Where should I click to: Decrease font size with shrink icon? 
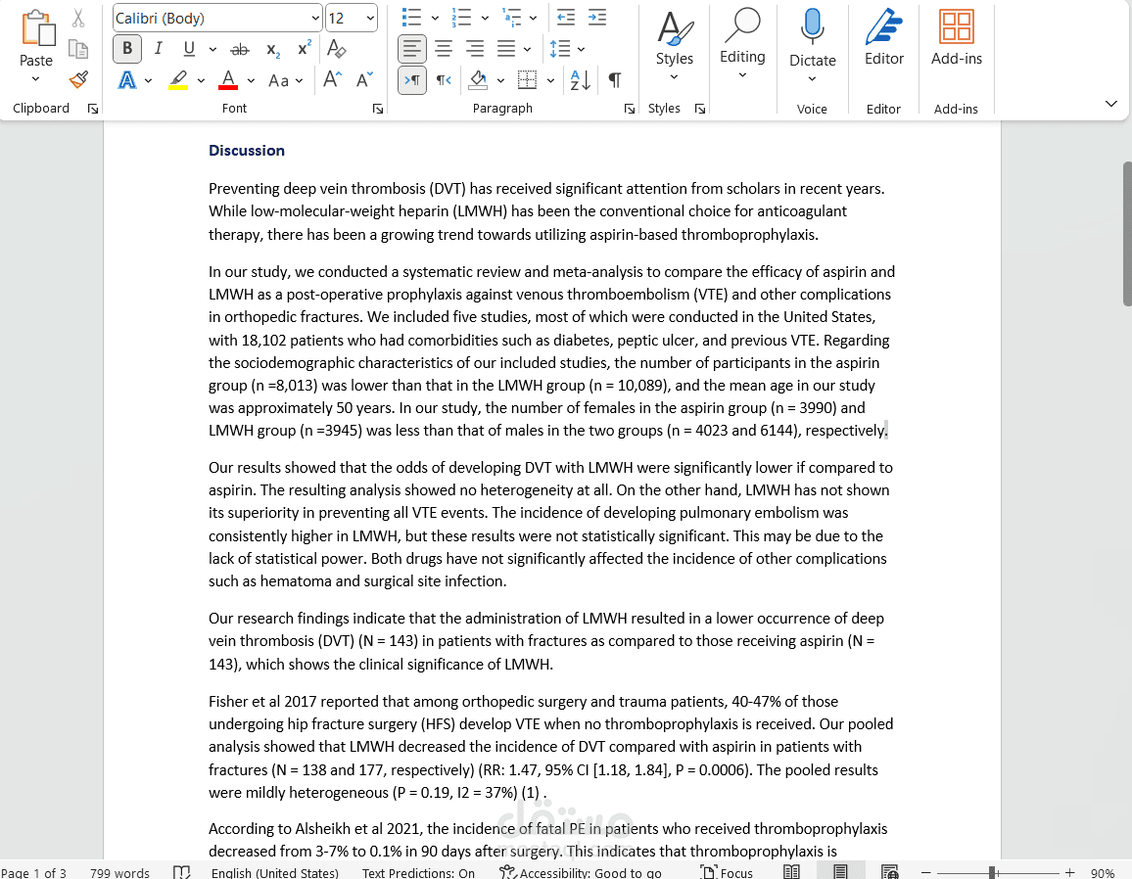coord(364,79)
